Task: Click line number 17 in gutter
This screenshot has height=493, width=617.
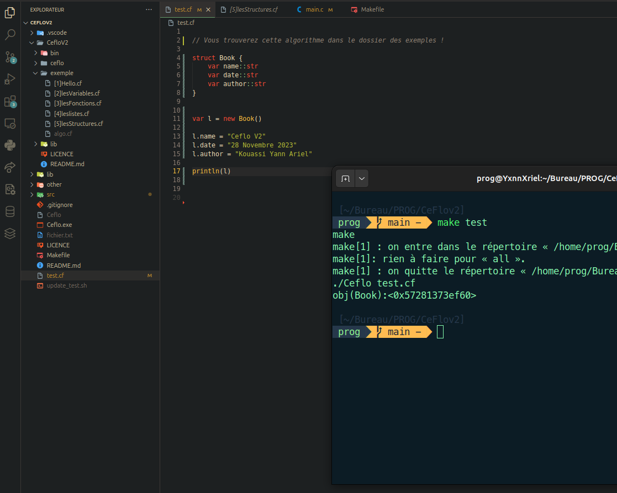Action: (x=176, y=171)
